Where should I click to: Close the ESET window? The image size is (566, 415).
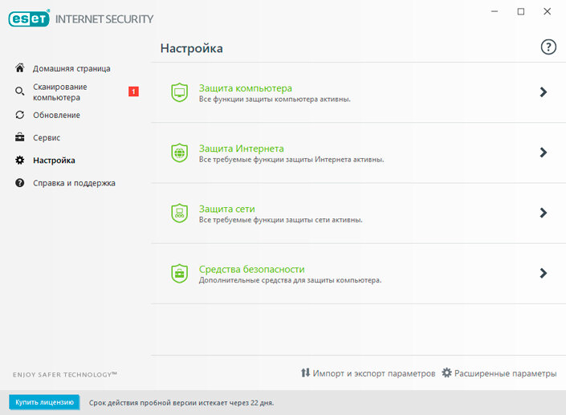tap(548, 11)
